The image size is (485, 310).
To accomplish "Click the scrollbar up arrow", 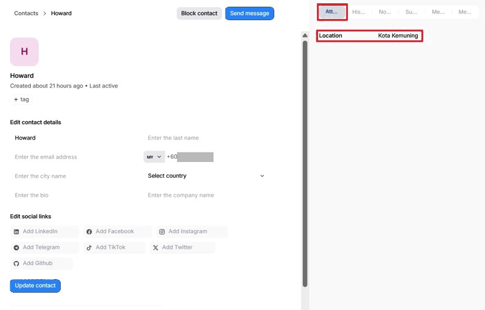I will click(x=305, y=35).
